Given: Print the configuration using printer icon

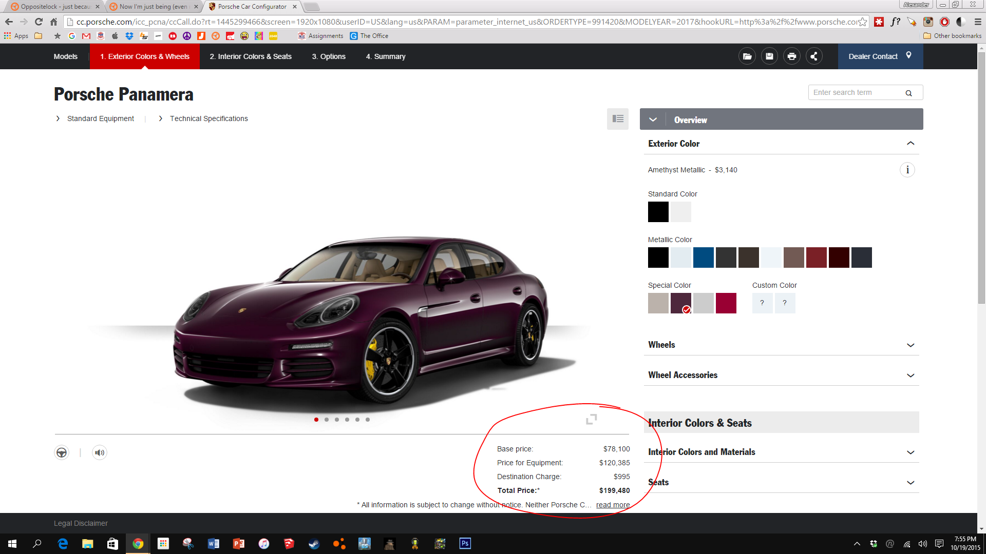Looking at the screenshot, I should 791,56.
